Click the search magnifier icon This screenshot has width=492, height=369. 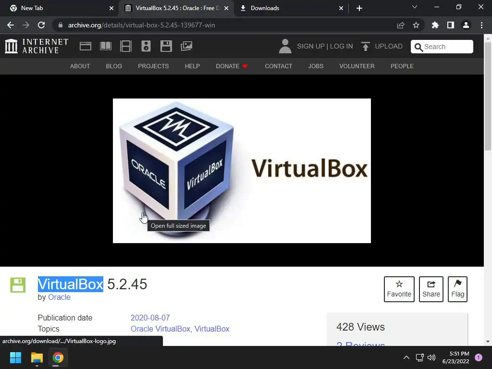coord(418,47)
